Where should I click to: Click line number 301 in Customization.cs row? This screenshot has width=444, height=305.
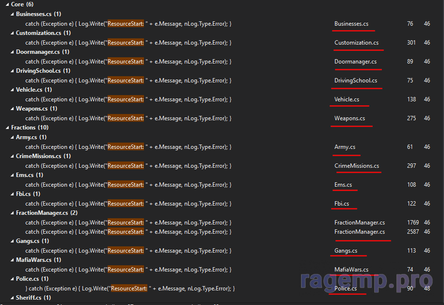click(x=411, y=43)
